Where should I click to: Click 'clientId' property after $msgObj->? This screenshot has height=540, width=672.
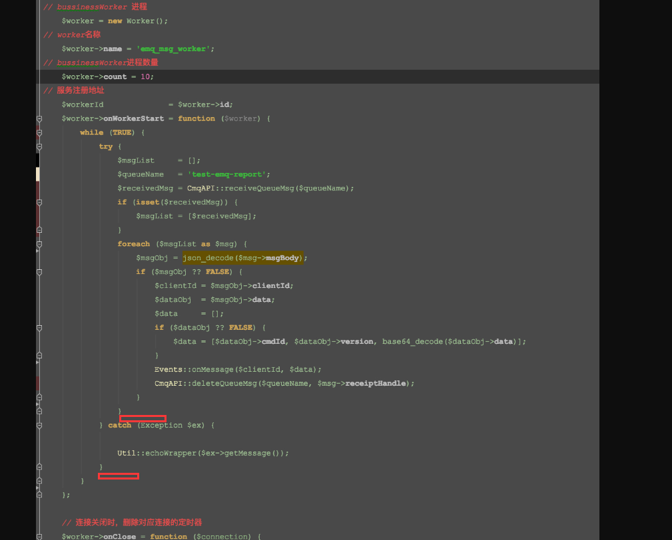271,286
